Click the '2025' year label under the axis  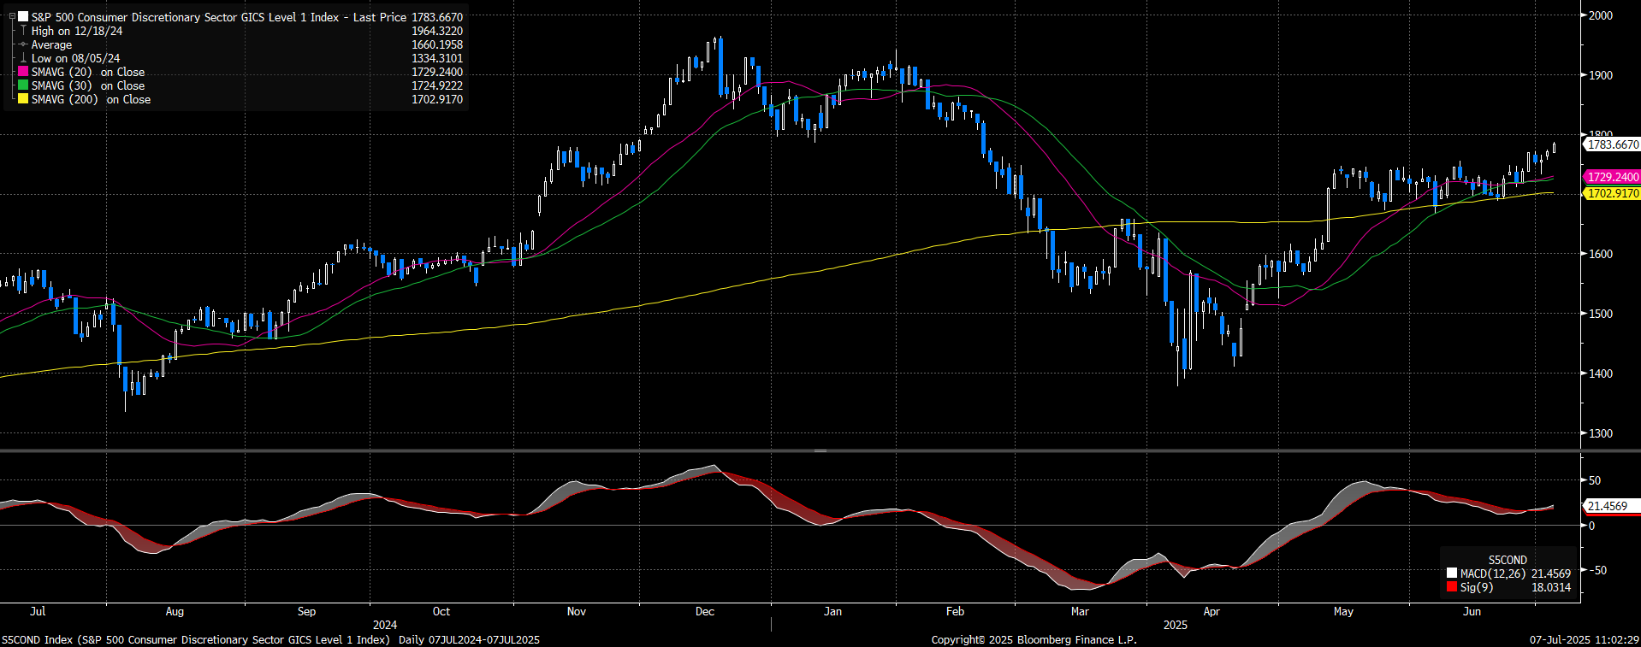click(x=1176, y=625)
